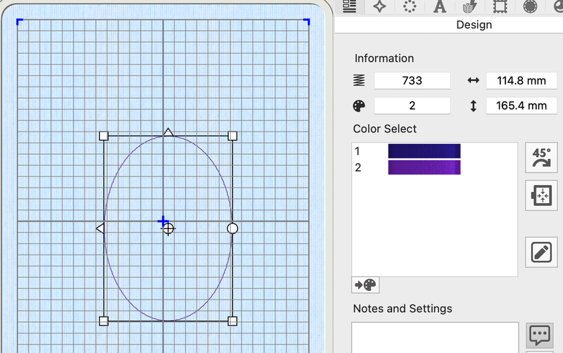
Task: Click top-left square resize handle
Action: (x=103, y=136)
